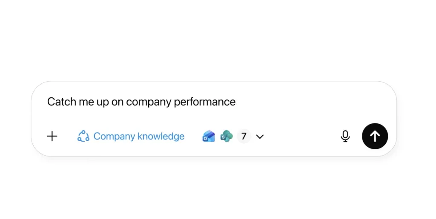Open the attach menu with the + button
The width and height of the screenshot is (436, 219).
point(52,136)
